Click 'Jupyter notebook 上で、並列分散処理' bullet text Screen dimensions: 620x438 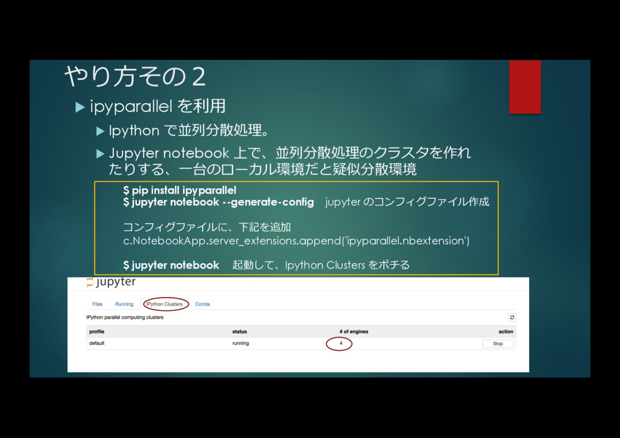(x=290, y=161)
